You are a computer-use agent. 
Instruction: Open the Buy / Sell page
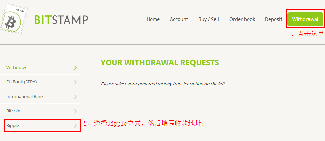(208, 19)
